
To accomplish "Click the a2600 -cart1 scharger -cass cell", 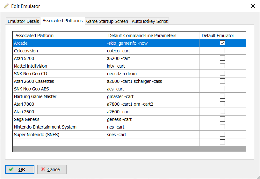I will click(153, 81).
